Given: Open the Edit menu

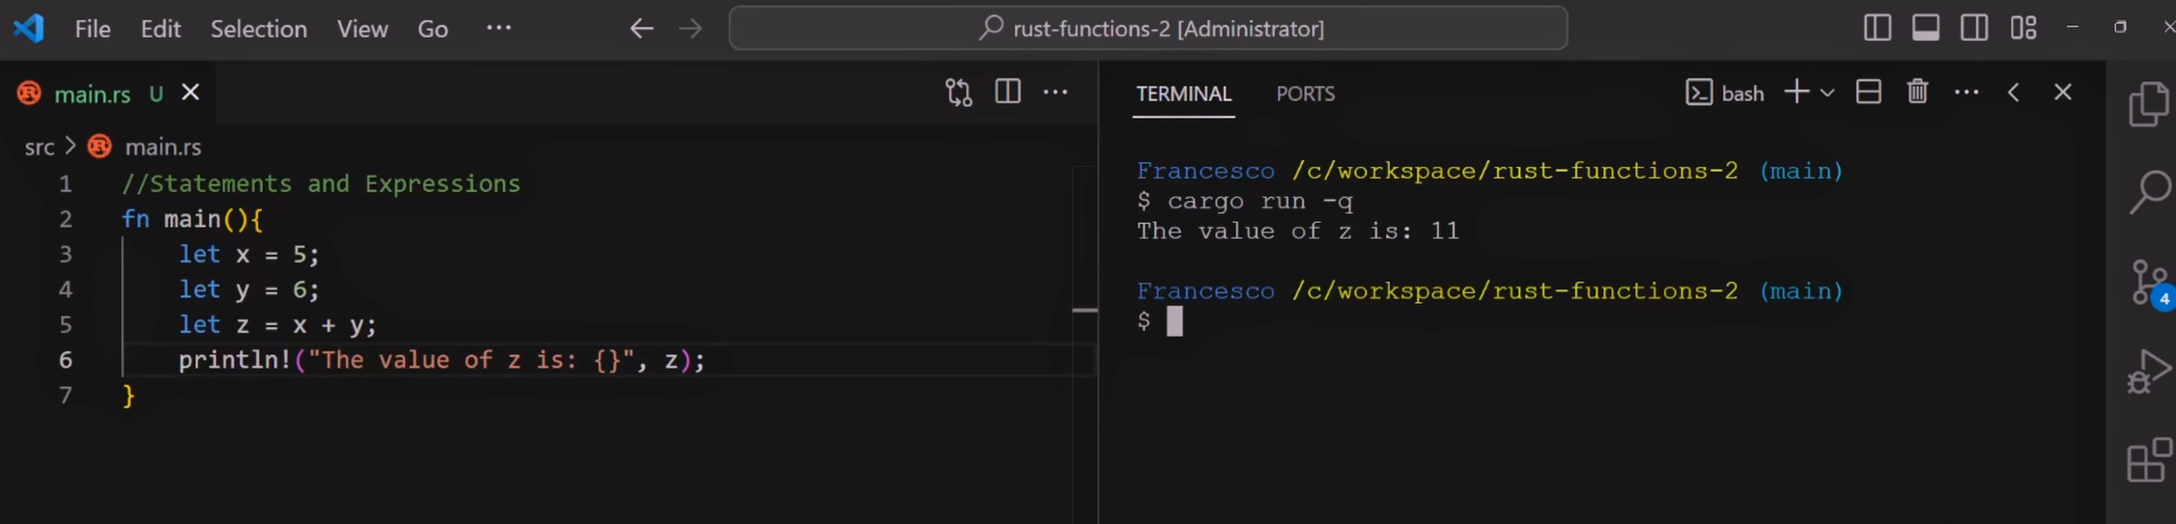Looking at the screenshot, I should tap(160, 29).
